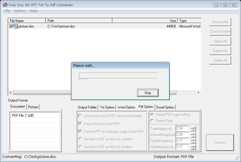This screenshot has height=162, width=241.
Task: Click the C:\Test\picture.doc path cell
Action: coord(61,26)
